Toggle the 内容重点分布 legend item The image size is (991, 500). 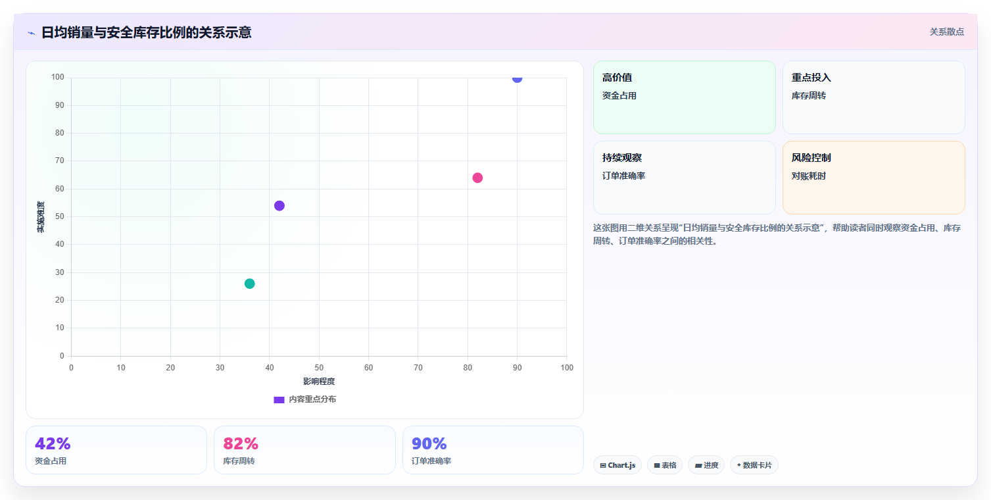[x=305, y=399]
